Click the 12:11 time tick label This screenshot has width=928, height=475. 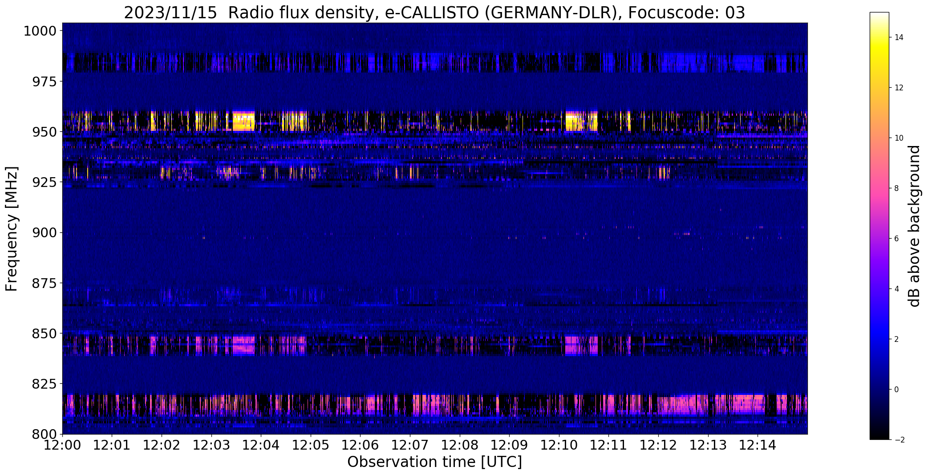click(608, 445)
